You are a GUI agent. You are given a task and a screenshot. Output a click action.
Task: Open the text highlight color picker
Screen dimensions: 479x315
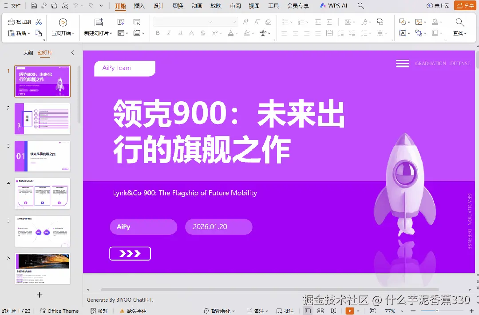pyautogui.click(x=247, y=33)
